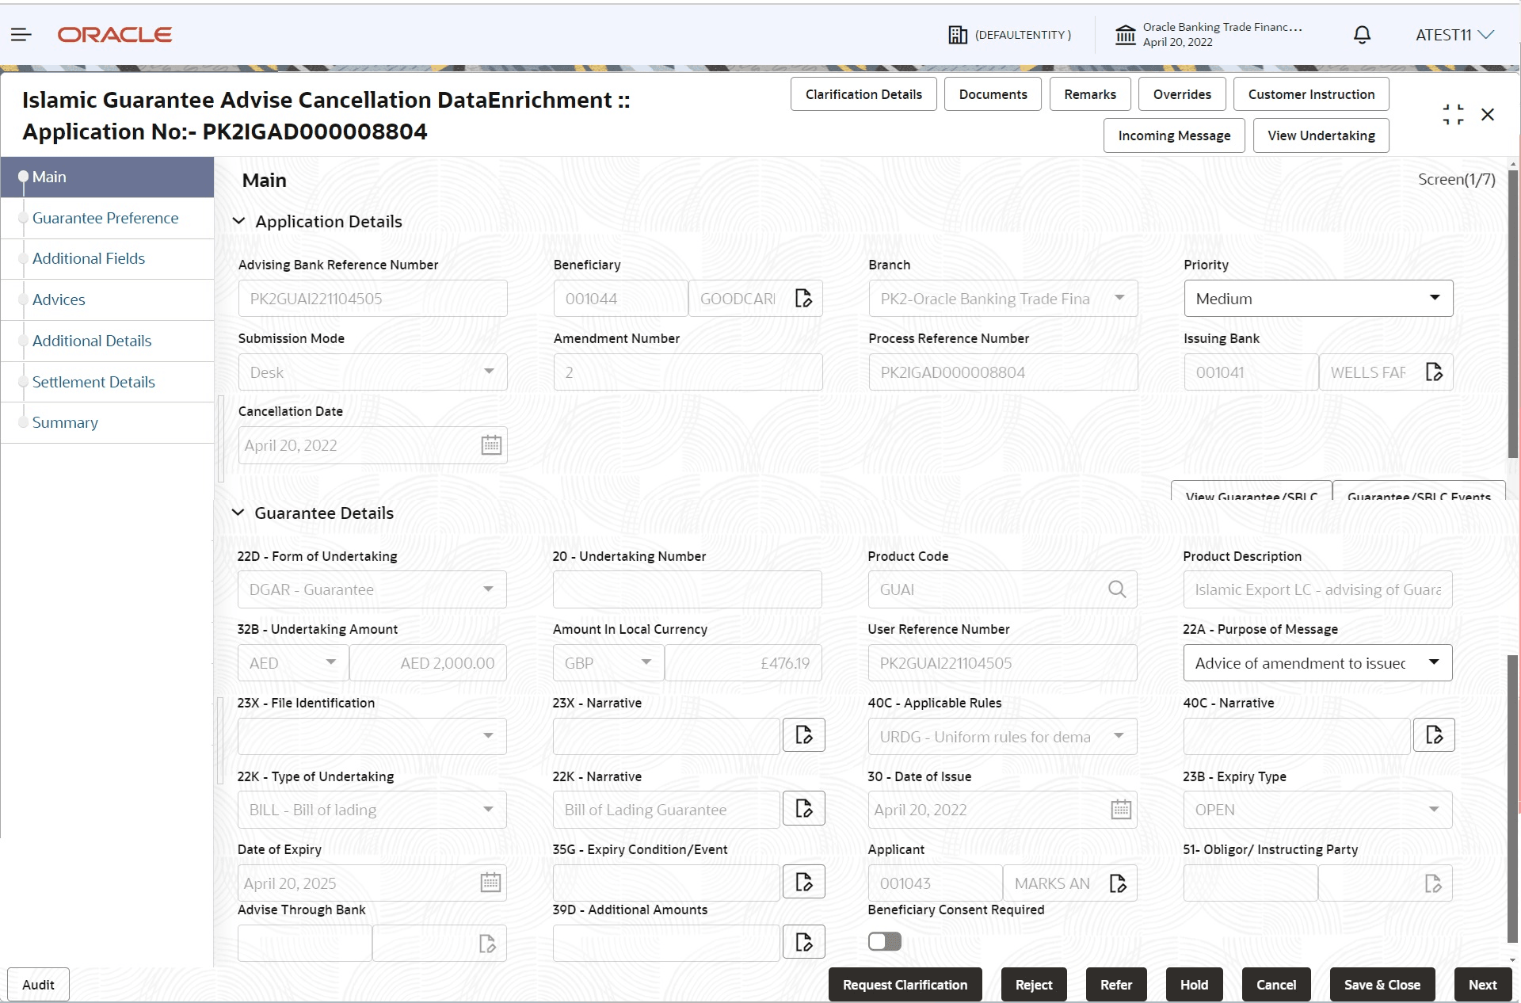Image resolution: width=1521 pixels, height=1003 pixels.
Task: Click the Save & Close button
Action: click(1382, 984)
